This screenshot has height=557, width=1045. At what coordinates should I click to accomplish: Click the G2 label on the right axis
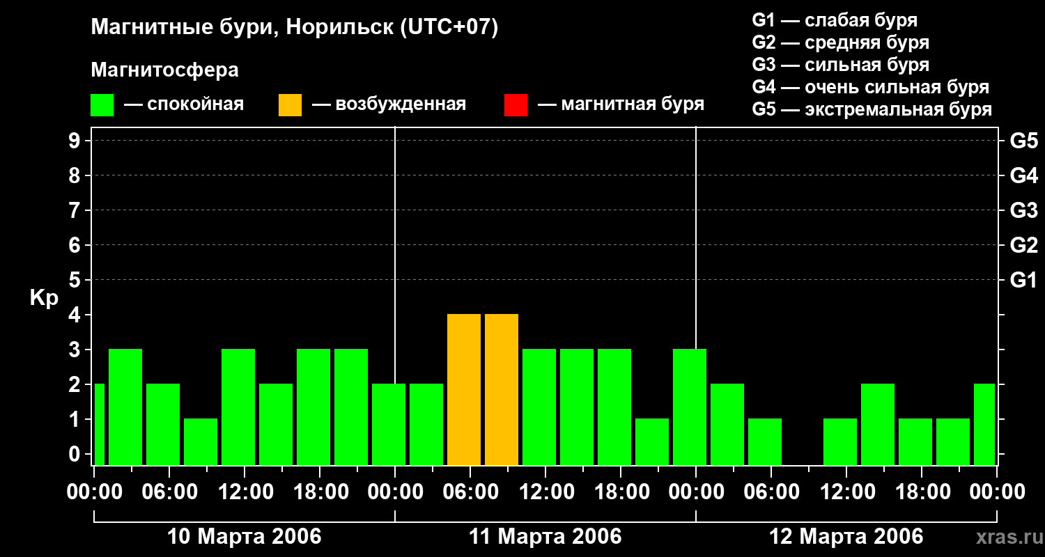pyautogui.click(x=1023, y=246)
